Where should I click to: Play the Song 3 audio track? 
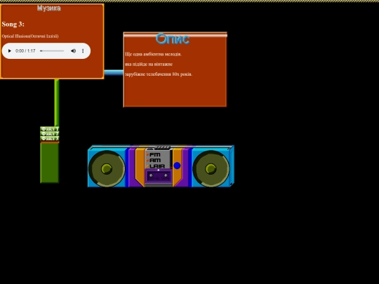pyautogui.click(x=10, y=51)
